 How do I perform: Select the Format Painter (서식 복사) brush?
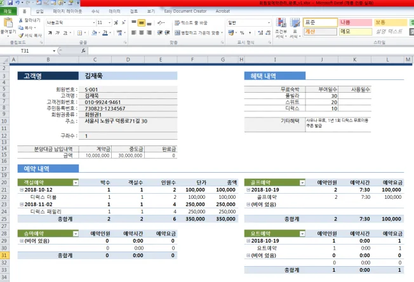pyautogui.click(x=30, y=35)
